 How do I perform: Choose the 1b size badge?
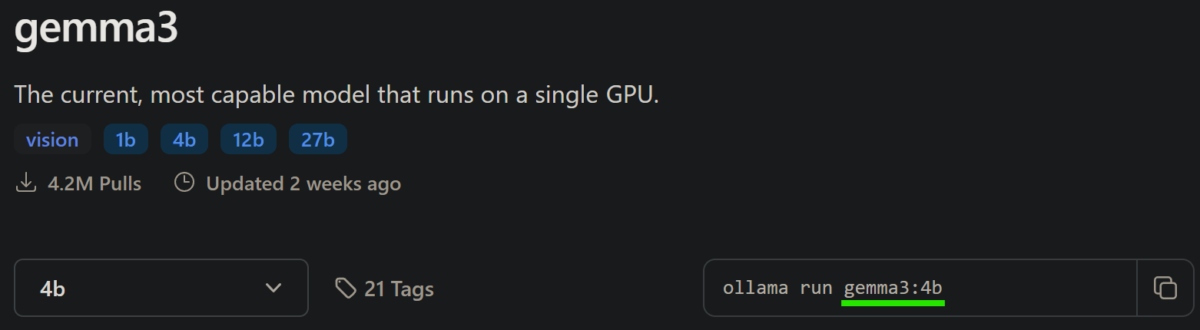[125, 140]
